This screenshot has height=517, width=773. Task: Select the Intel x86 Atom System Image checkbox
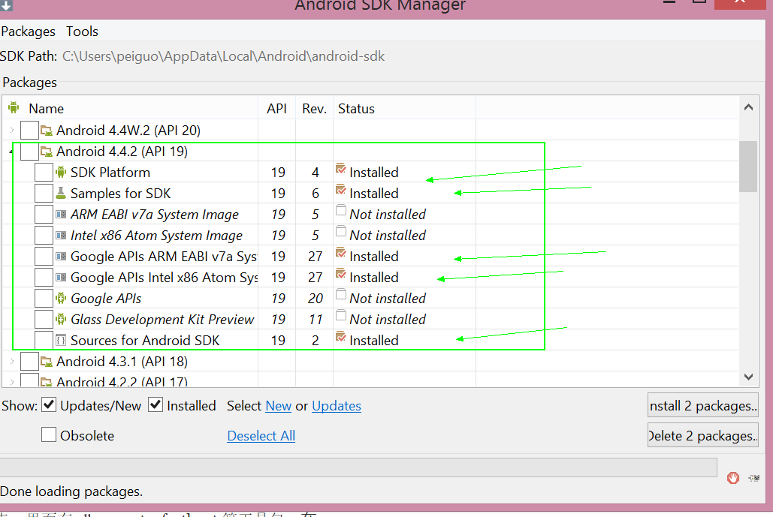[x=44, y=236]
